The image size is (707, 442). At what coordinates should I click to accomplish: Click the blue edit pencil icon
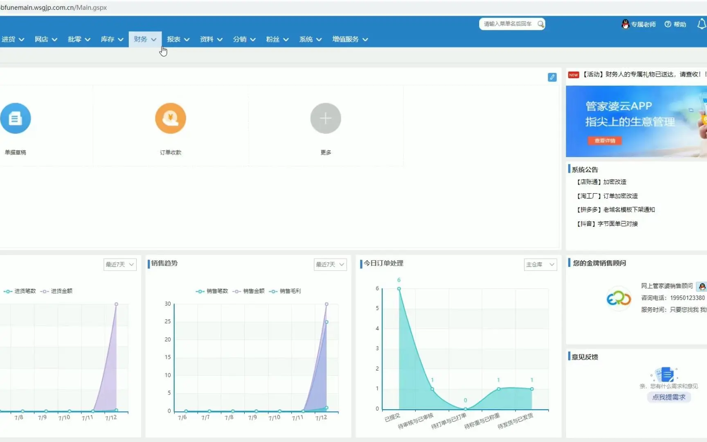click(552, 77)
